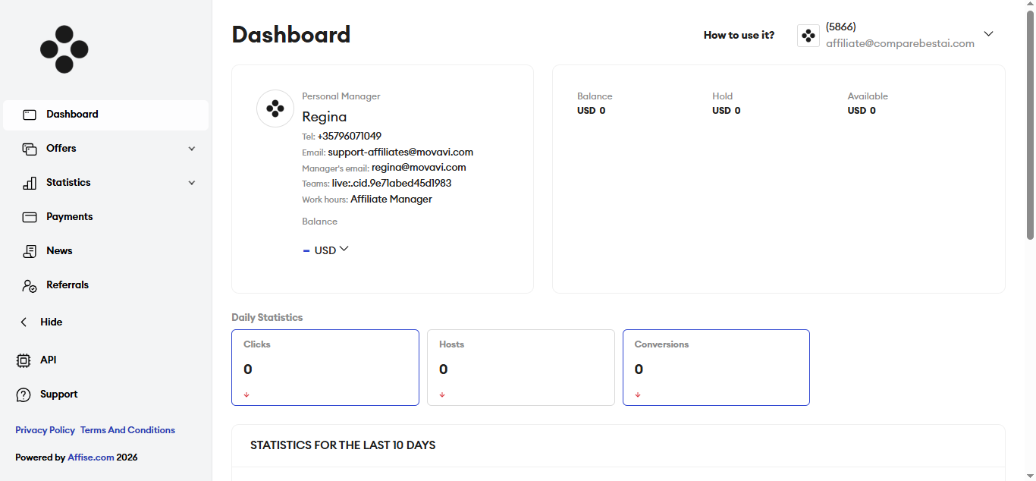This screenshot has width=1036, height=481.
Task: Toggle the Conversions daily statistics card
Action: tap(716, 367)
